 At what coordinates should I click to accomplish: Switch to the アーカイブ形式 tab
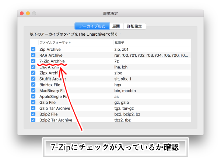[92, 26]
